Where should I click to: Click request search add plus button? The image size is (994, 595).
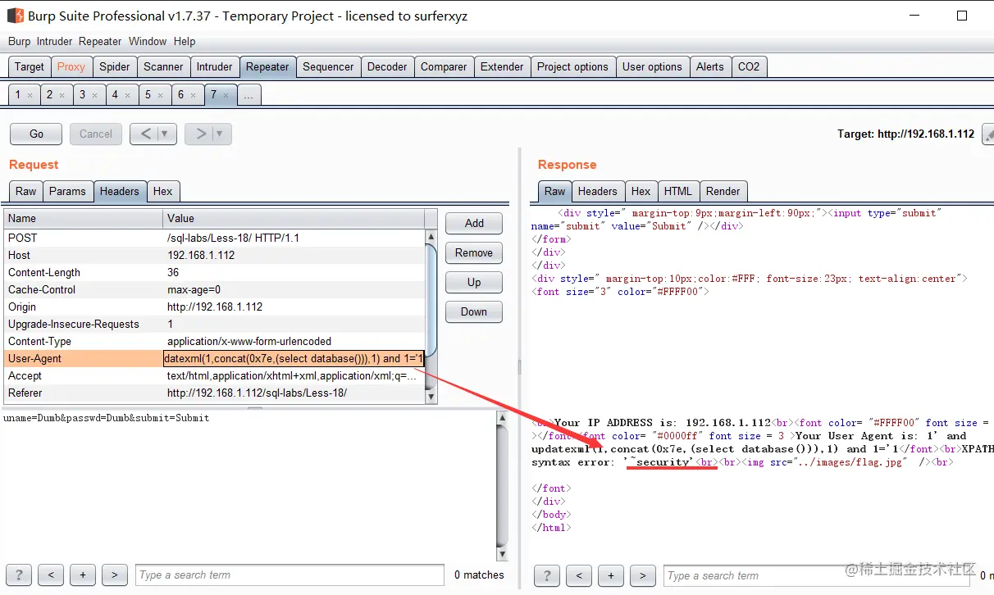pyautogui.click(x=83, y=575)
